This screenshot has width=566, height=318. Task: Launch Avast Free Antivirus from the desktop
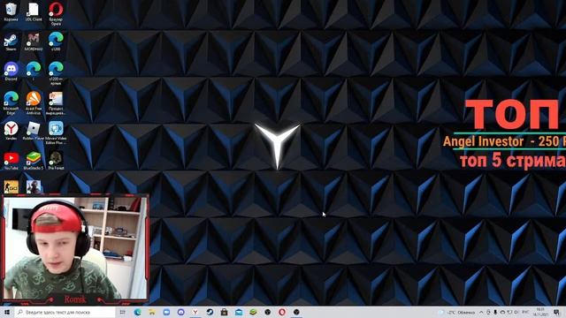point(34,103)
